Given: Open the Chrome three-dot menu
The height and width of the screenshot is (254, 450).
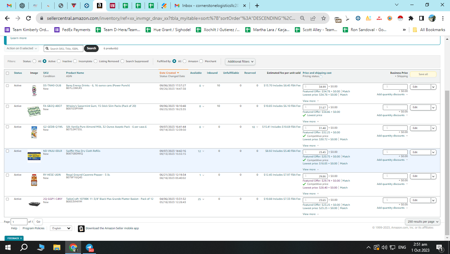Looking at the screenshot, I should pos(443,19).
